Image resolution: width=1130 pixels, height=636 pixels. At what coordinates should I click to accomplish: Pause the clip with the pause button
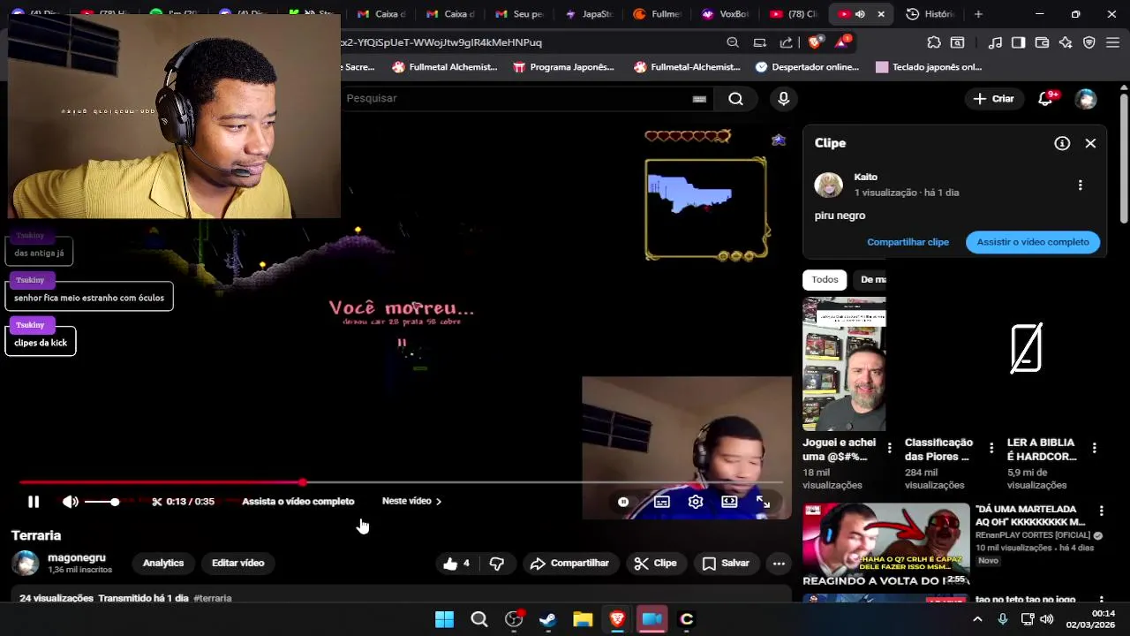(x=34, y=502)
